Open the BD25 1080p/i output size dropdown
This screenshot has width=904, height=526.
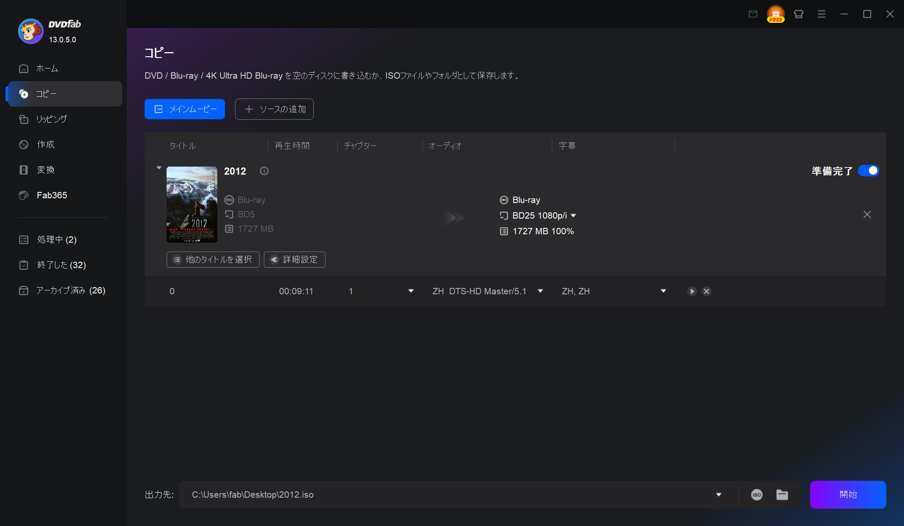click(x=573, y=216)
